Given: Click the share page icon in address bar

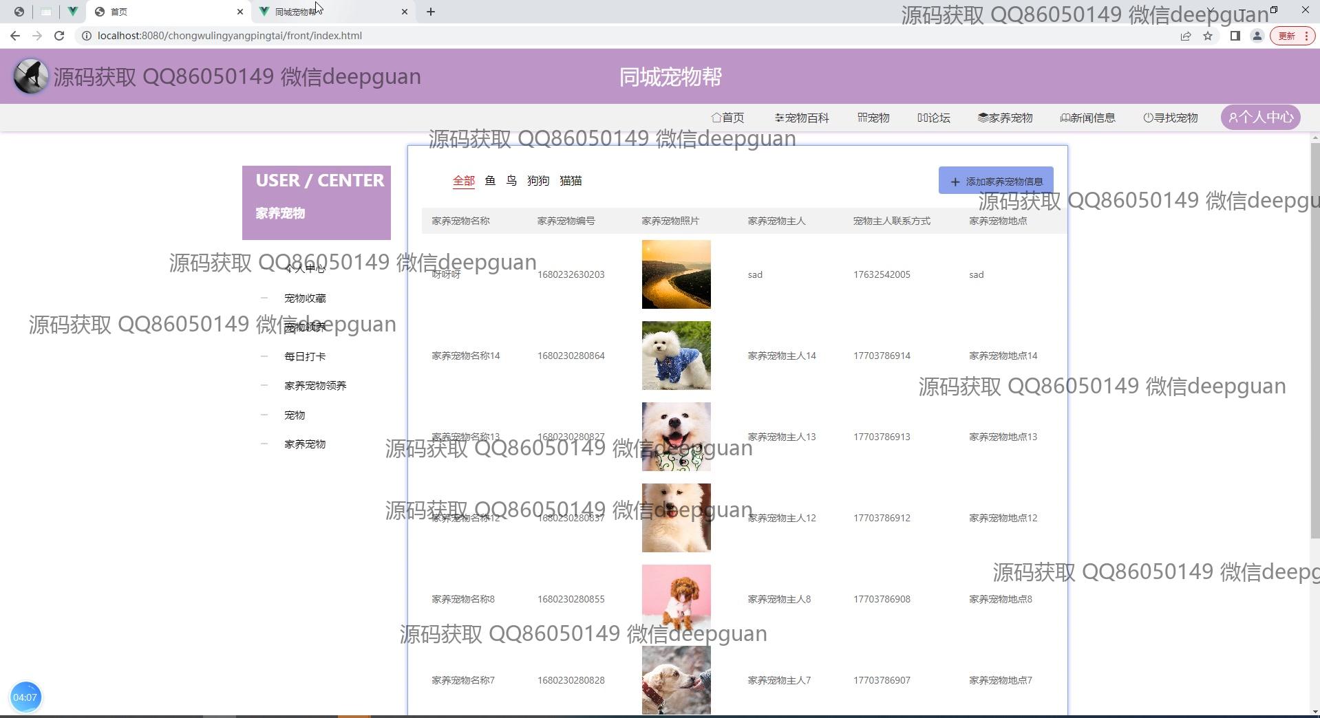Looking at the screenshot, I should click(1186, 36).
